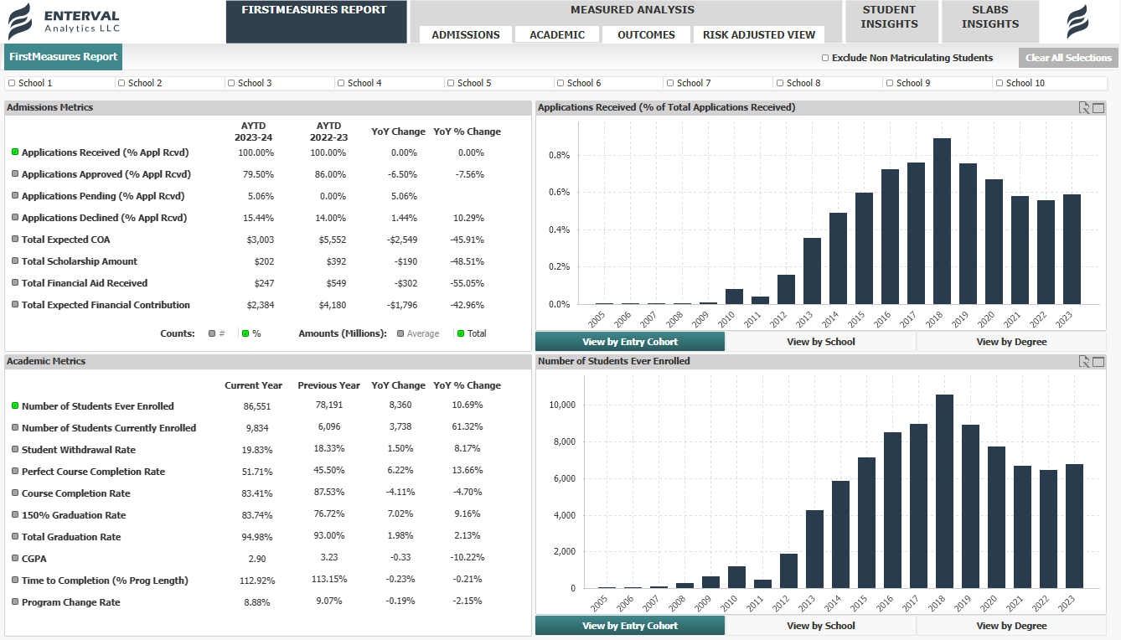The height and width of the screenshot is (640, 1121).
Task: Set Amounts display to Average
Action: point(400,333)
